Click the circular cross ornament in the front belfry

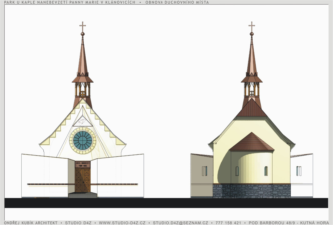coord(82,94)
